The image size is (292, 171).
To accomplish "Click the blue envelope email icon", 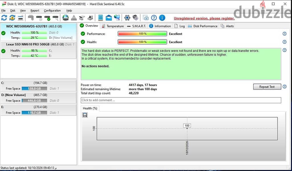I will (109, 18).
